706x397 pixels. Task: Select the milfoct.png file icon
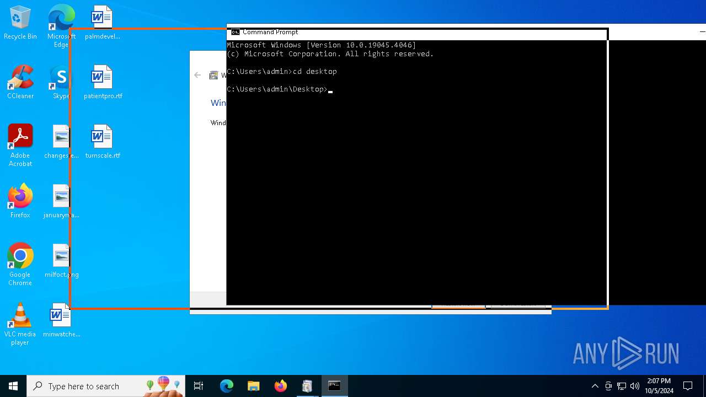(61, 261)
